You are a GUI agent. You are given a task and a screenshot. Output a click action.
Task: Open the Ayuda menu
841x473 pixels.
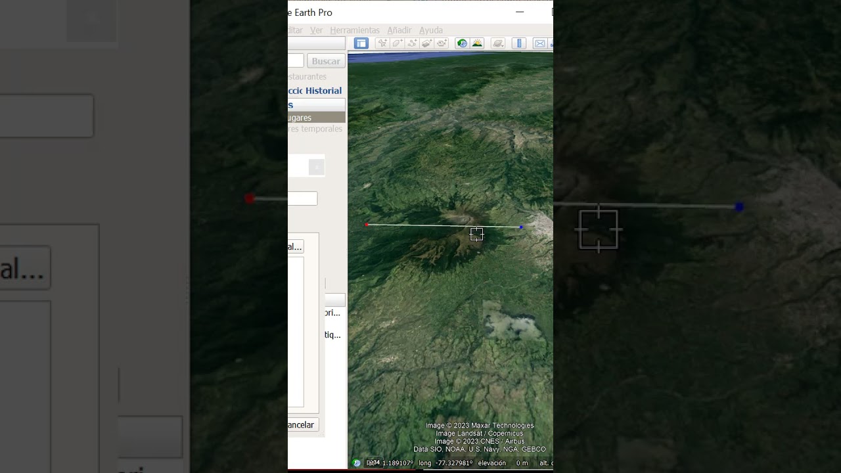pyautogui.click(x=430, y=30)
